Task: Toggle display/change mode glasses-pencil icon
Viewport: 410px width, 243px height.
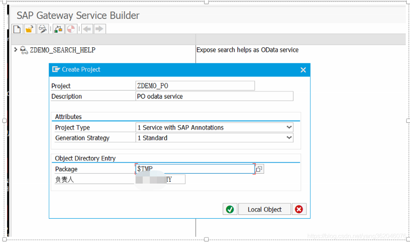Action: pyautogui.click(x=42, y=29)
